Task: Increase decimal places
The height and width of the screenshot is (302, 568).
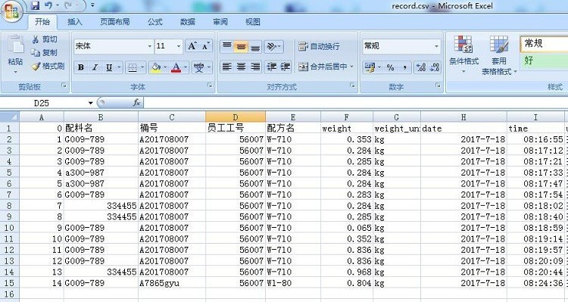Action: point(421,67)
